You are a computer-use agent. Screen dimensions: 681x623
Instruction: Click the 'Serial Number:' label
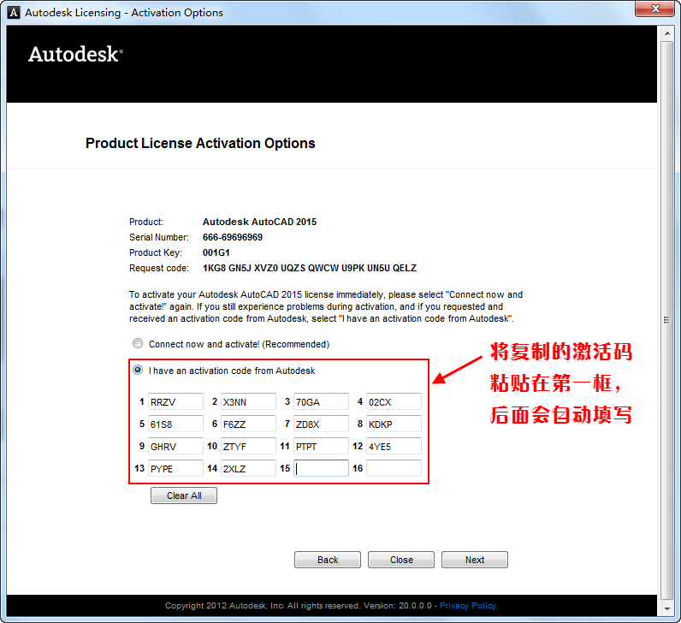(x=159, y=237)
